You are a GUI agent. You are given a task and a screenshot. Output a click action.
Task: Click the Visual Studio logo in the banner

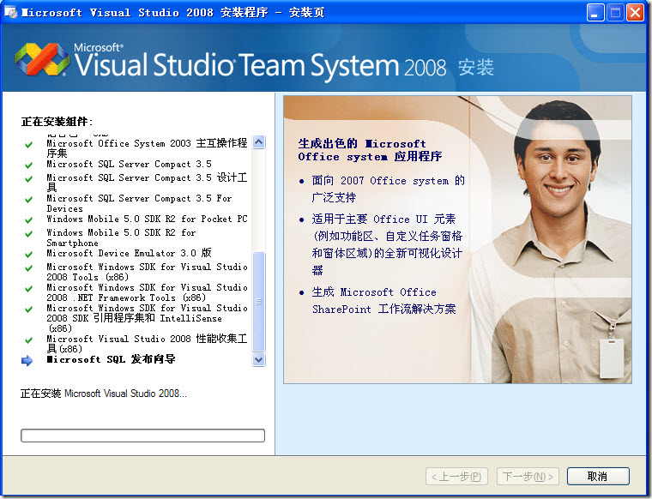pos(42,59)
